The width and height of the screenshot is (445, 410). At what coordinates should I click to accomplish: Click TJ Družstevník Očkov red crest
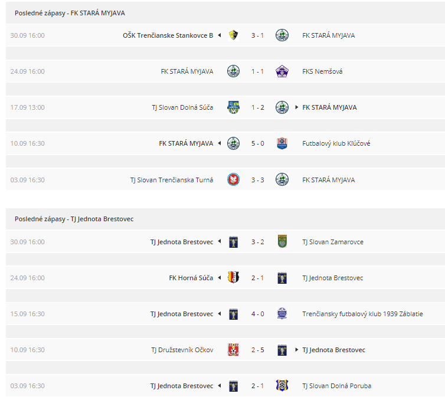[x=233, y=350]
